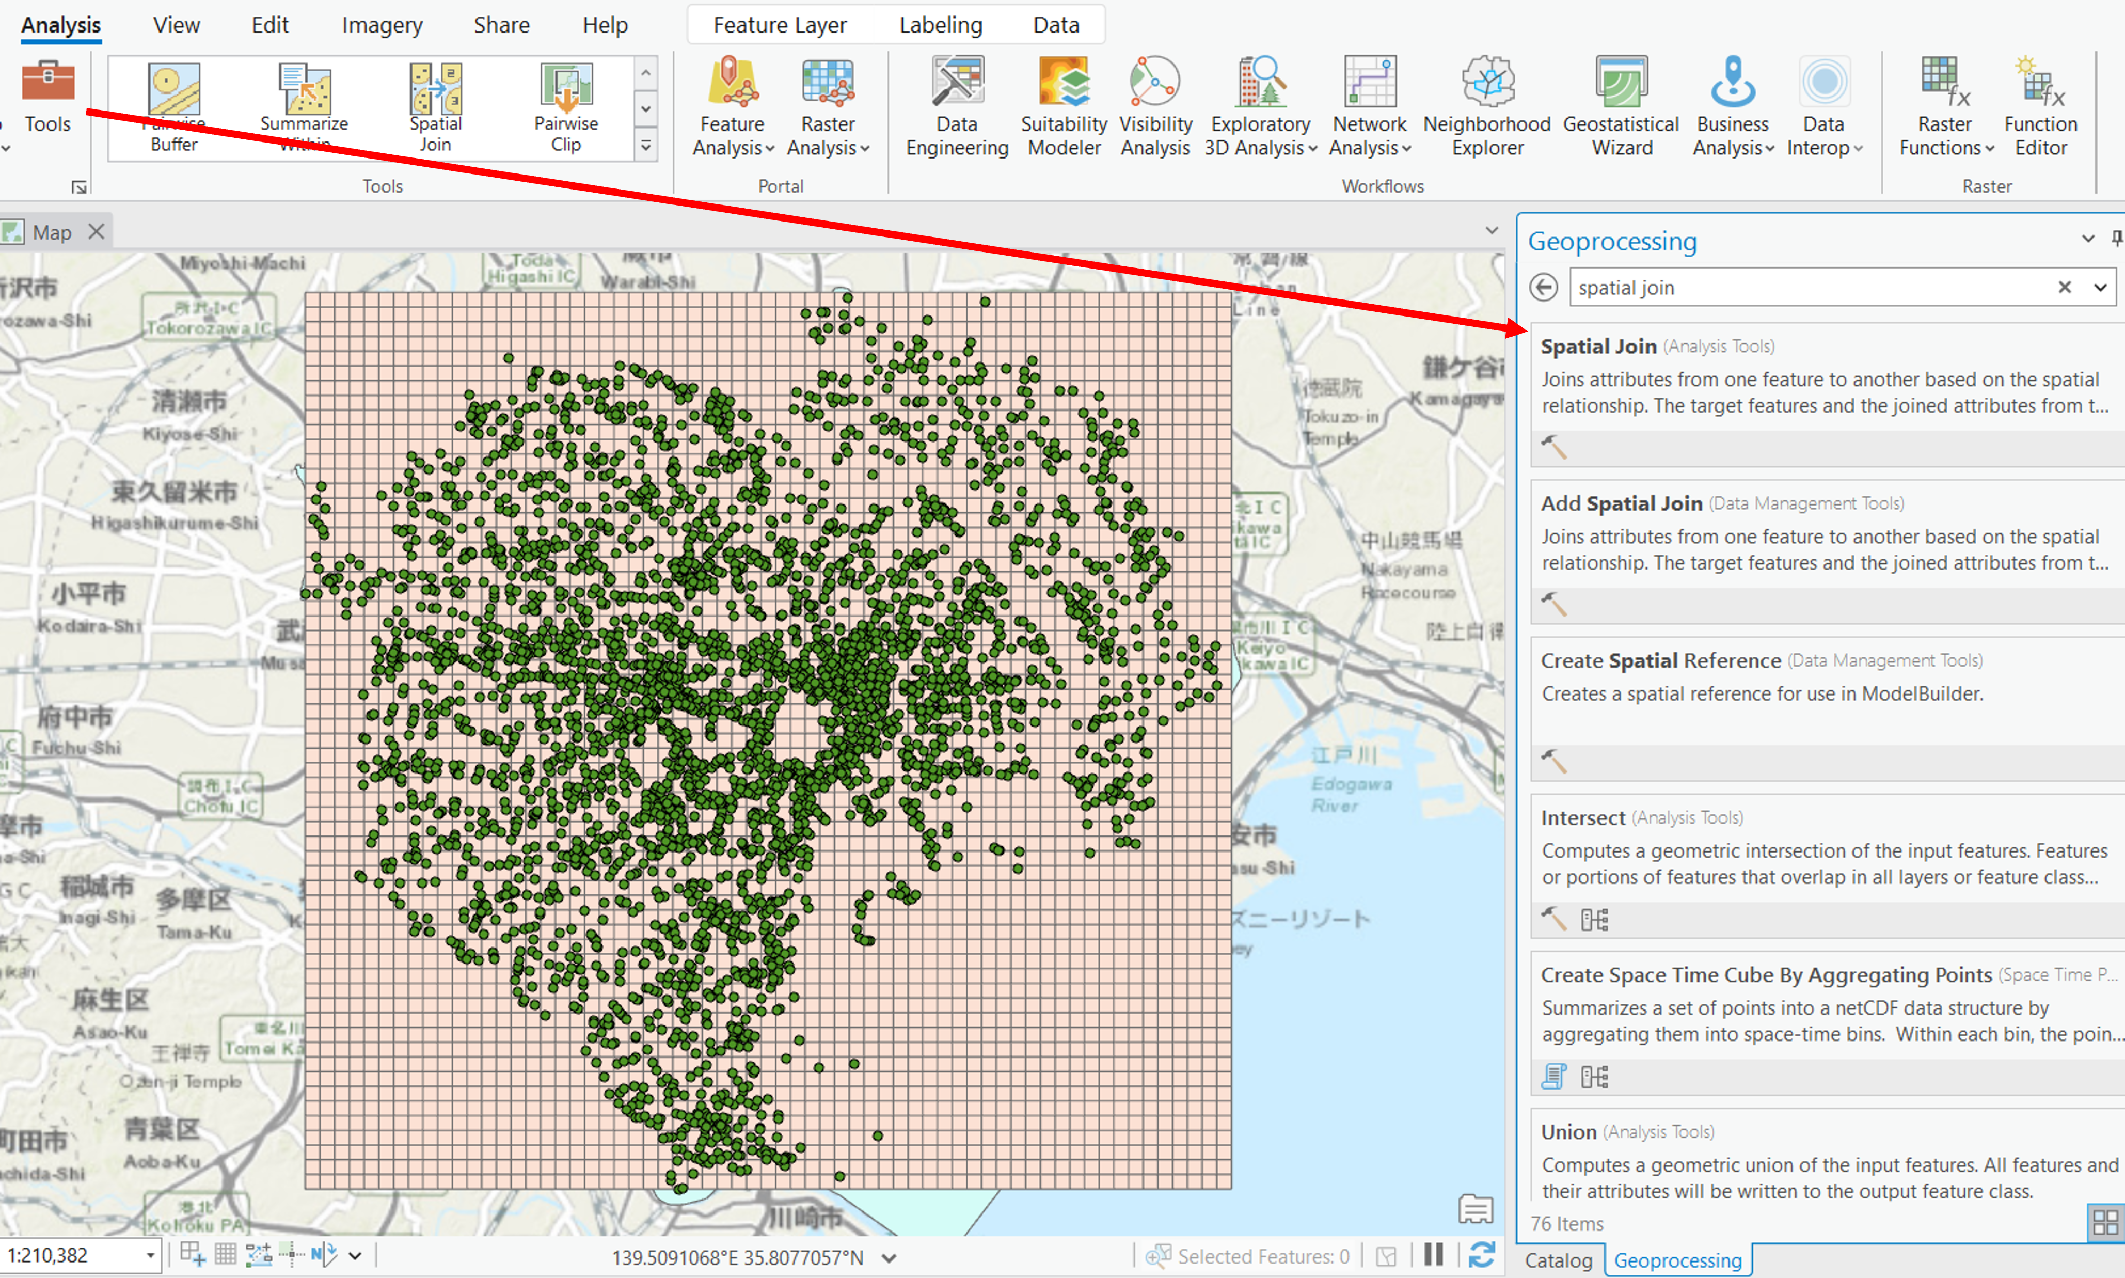Screen dimensions: 2125x1278
Task: Refresh the map view
Action: (x=1481, y=1255)
